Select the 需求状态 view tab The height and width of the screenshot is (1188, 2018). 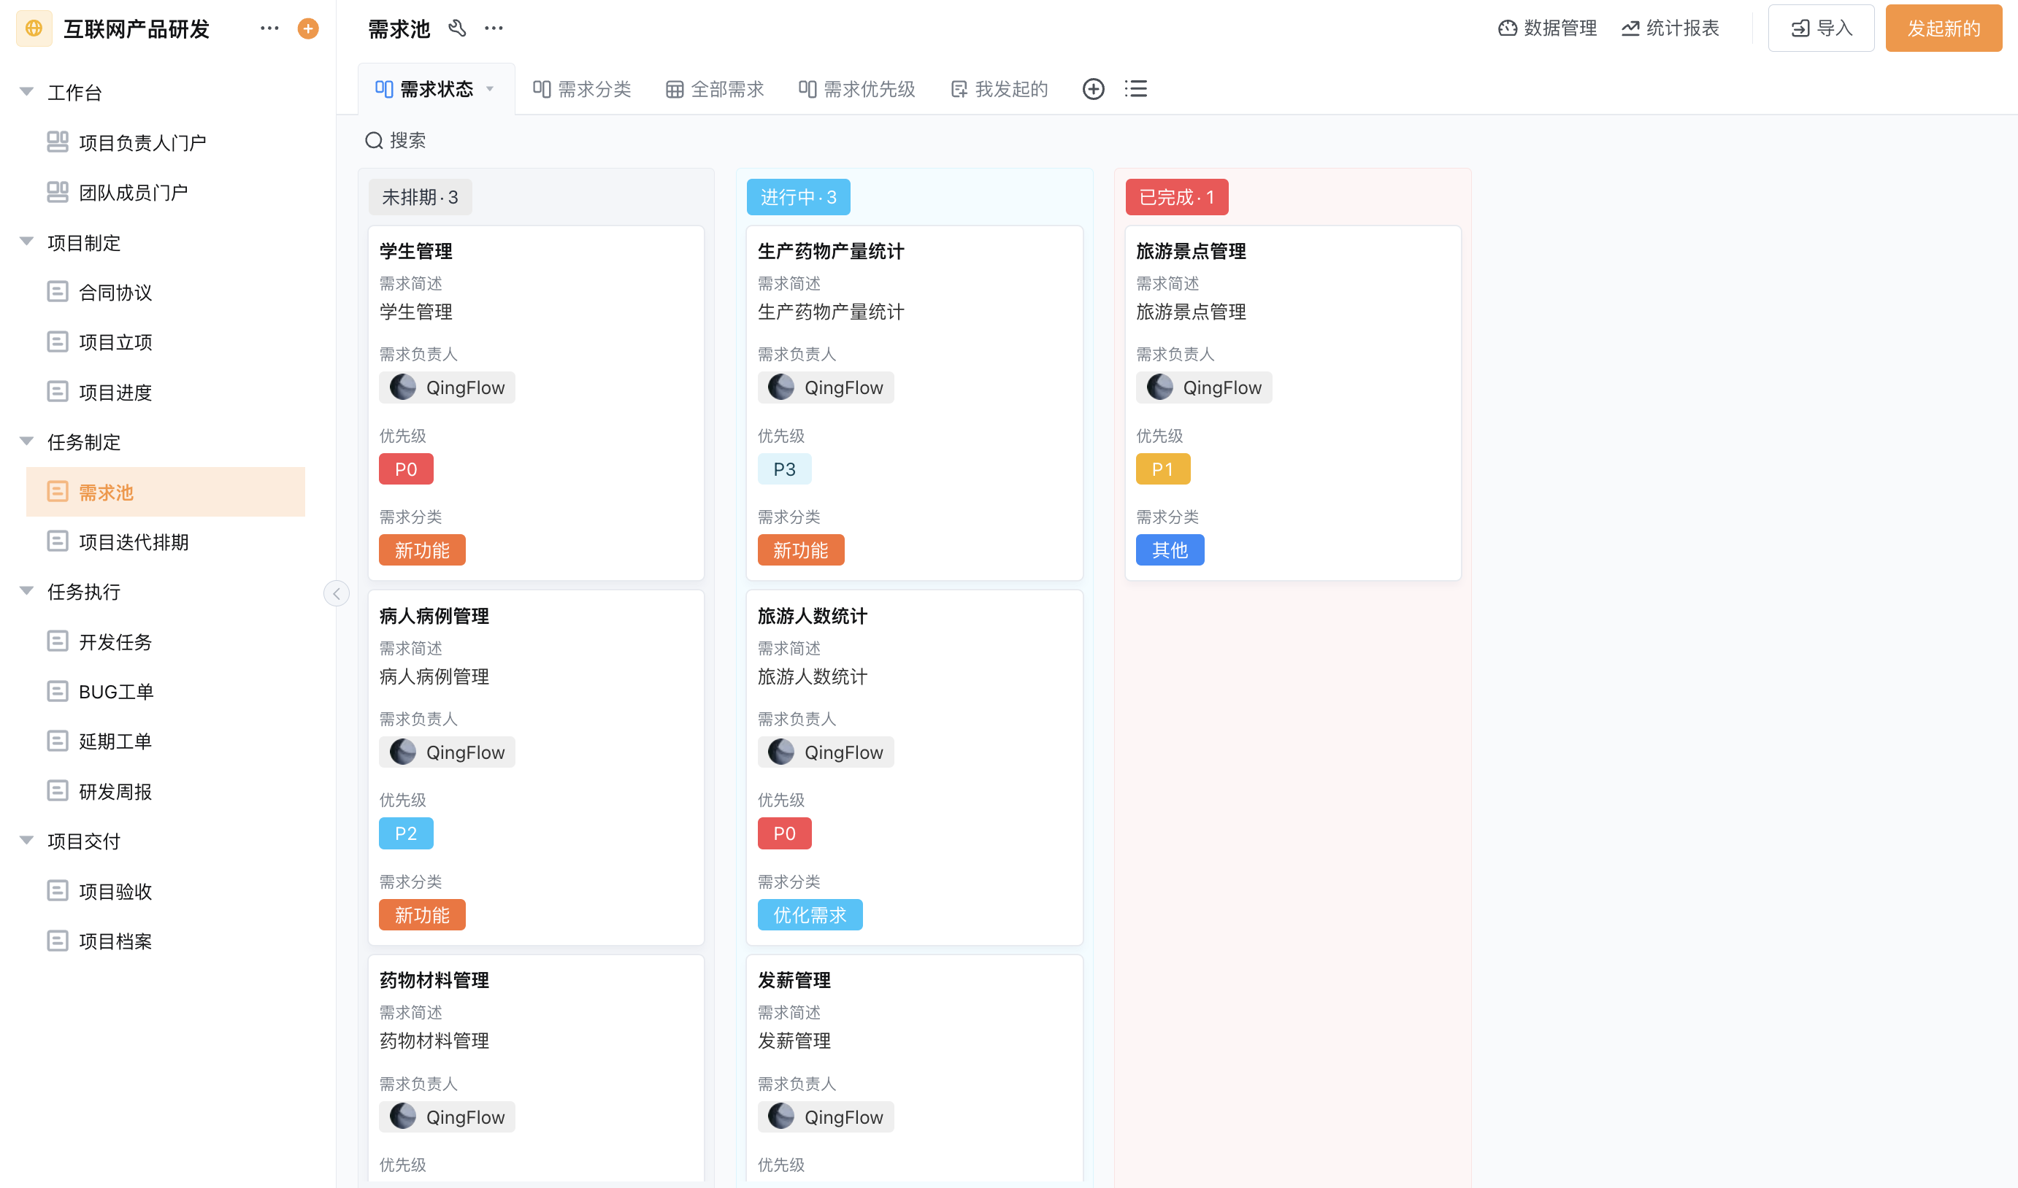(x=437, y=89)
